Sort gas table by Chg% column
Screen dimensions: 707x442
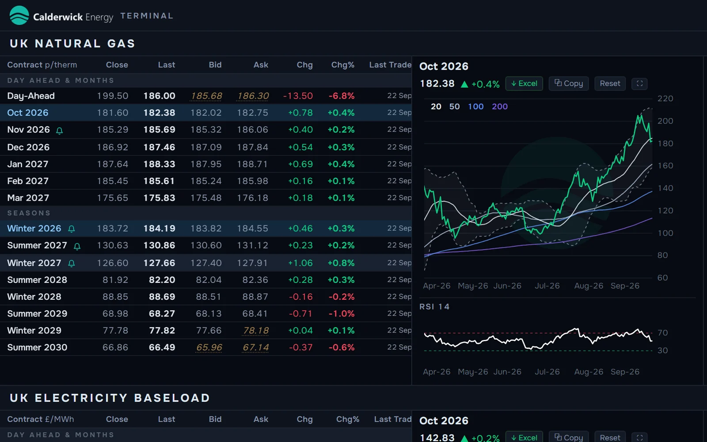coord(343,65)
